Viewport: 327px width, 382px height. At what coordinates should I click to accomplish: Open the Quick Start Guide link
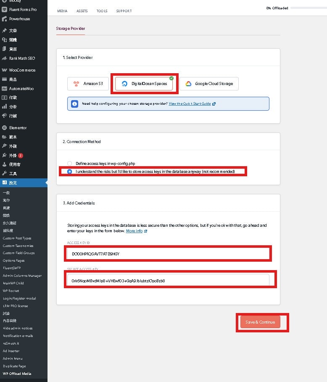(x=190, y=103)
